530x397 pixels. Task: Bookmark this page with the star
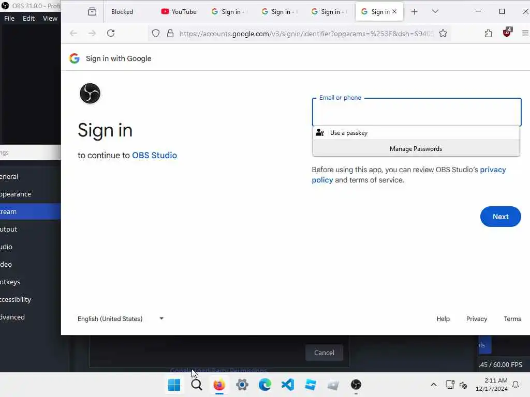(x=443, y=33)
